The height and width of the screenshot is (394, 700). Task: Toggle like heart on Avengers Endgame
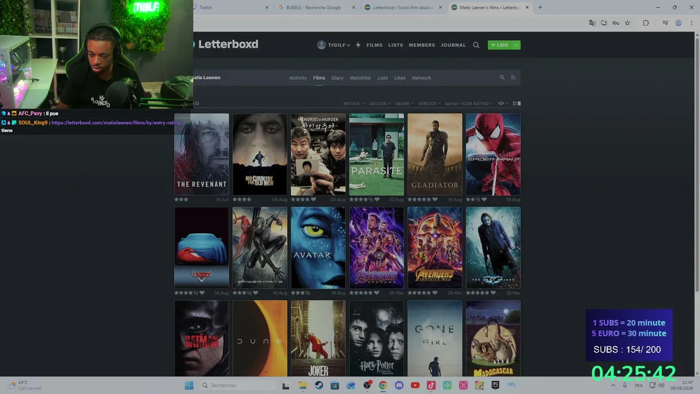coord(376,293)
